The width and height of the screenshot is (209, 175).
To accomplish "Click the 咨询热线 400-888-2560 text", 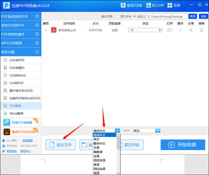I will 21,146.
